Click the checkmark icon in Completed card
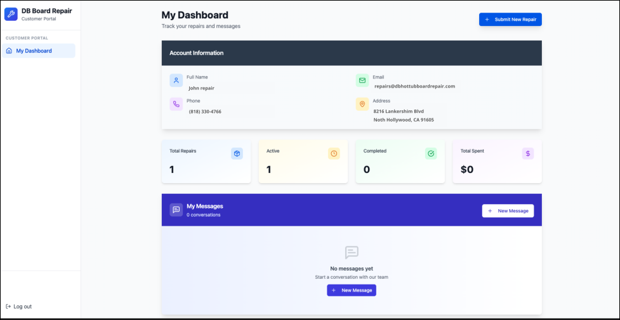This screenshot has height=320, width=620. 431,153
